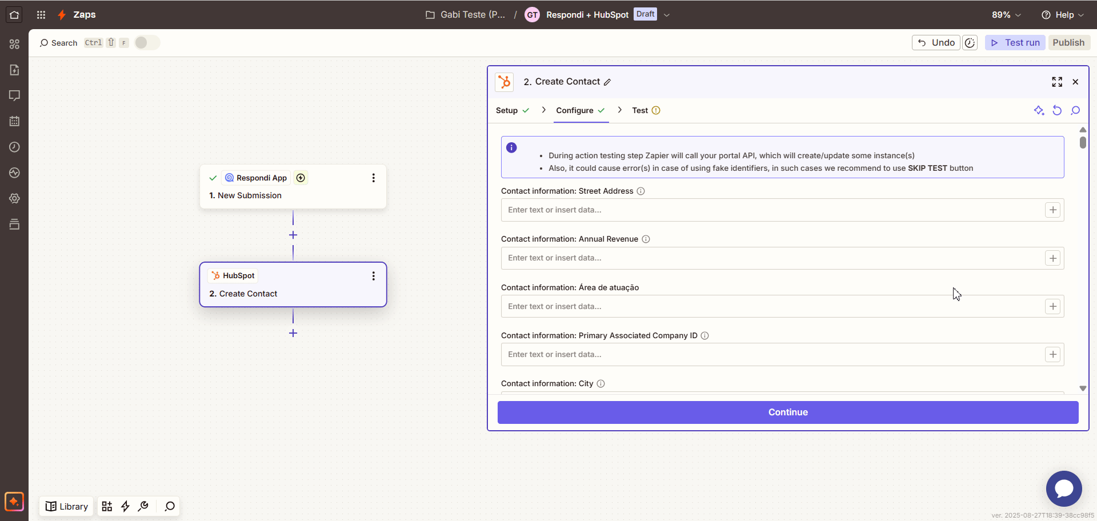Open the chat support bubble
Viewport: 1097px width, 521px height.
coord(1064,488)
